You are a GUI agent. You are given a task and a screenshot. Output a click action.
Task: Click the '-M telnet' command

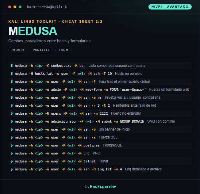coord(53,161)
